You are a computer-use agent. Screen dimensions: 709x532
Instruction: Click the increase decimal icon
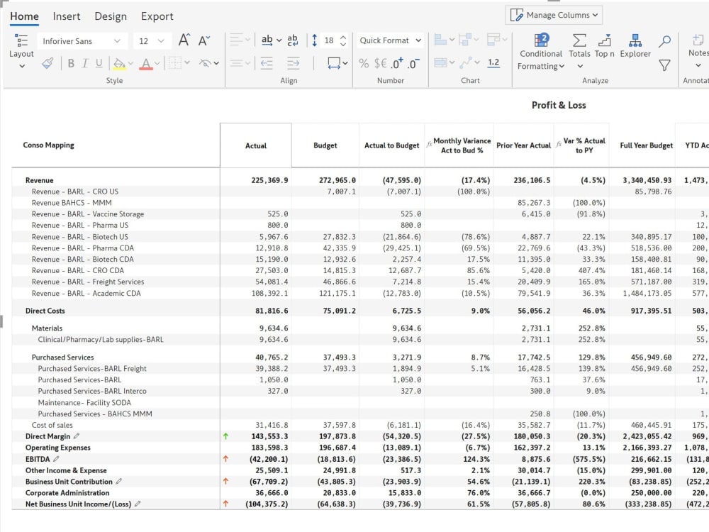(397, 63)
